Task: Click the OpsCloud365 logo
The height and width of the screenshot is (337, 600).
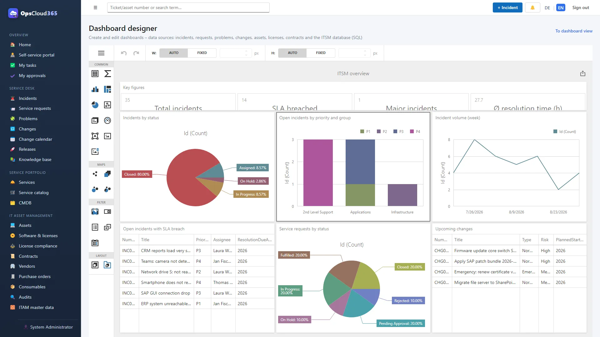Action: (33, 13)
